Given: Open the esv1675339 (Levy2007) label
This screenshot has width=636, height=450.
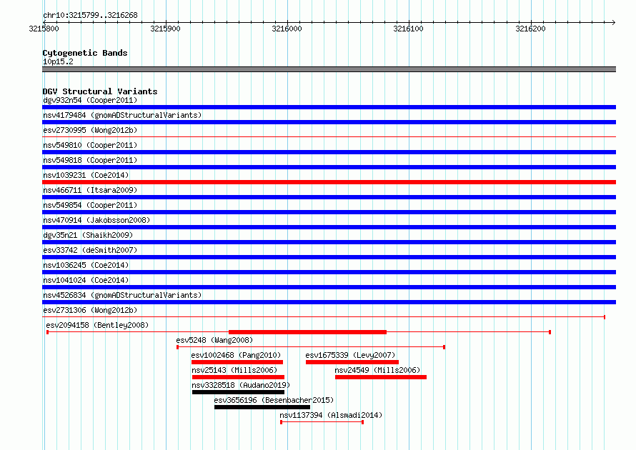Looking at the screenshot, I should pos(350,355).
